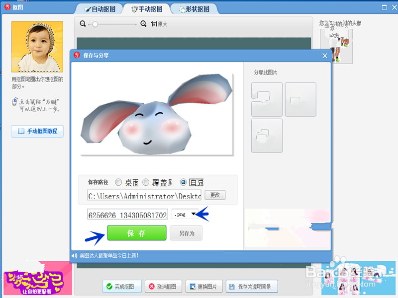Click the third share icon tile
The image size is (398, 298).
[x=267, y=136]
